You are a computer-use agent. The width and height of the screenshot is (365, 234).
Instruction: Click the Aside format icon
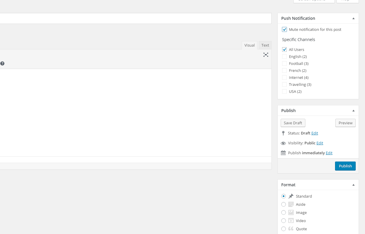291,204
